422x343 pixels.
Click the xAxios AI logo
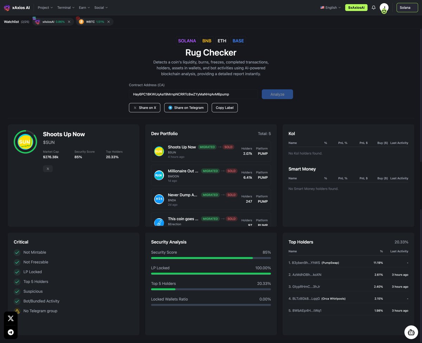pyautogui.click(x=17, y=7)
